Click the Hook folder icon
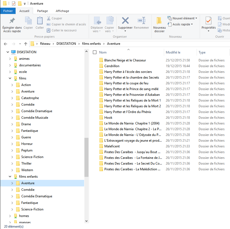The width and height of the screenshot is (230, 229). tap(101, 118)
